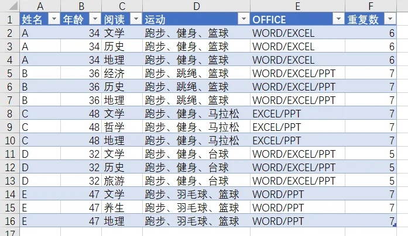408x236 pixels.
Task: Select age 32 in row 11
Action: point(81,154)
